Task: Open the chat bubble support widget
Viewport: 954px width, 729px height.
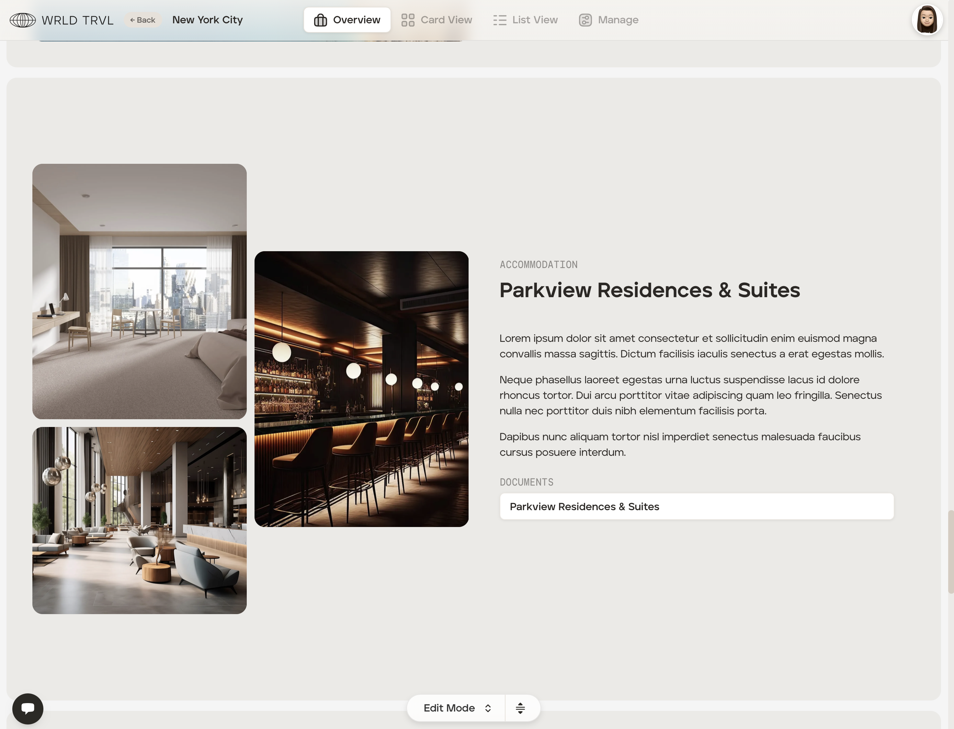Action: [28, 709]
